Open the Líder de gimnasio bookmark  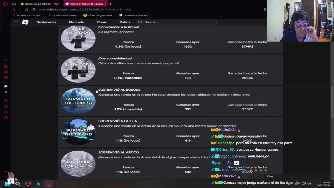pyautogui.click(x=99, y=15)
